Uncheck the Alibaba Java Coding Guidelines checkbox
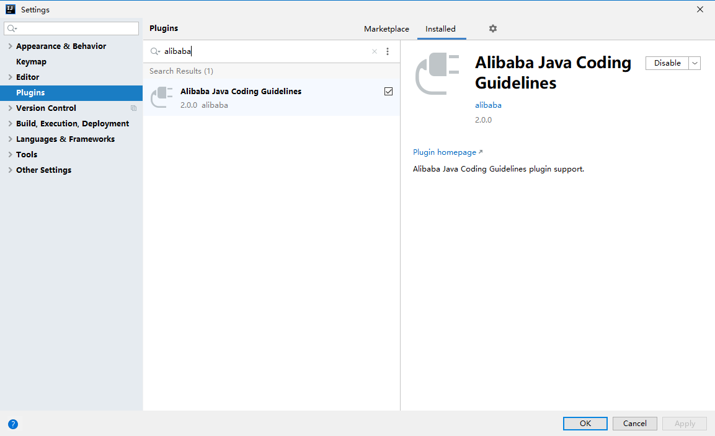The width and height of the screenshot is (715, 436). click(389, 91)
